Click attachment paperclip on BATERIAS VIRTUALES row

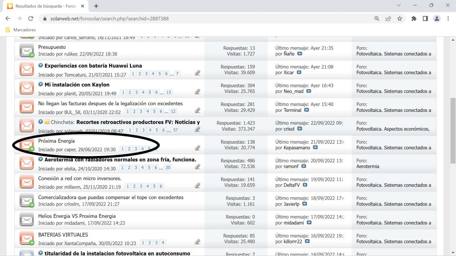click(x=197, y=241)
